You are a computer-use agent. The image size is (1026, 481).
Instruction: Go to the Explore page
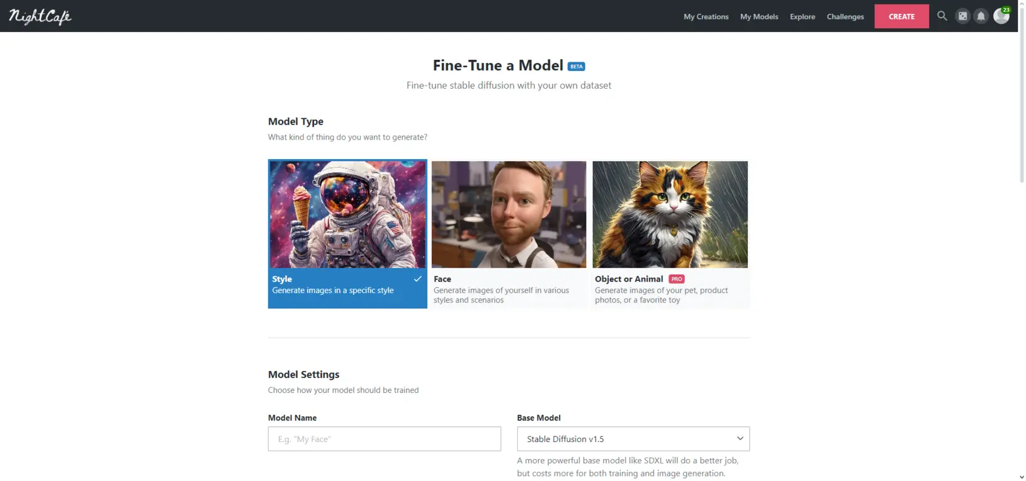click(803, 17)
